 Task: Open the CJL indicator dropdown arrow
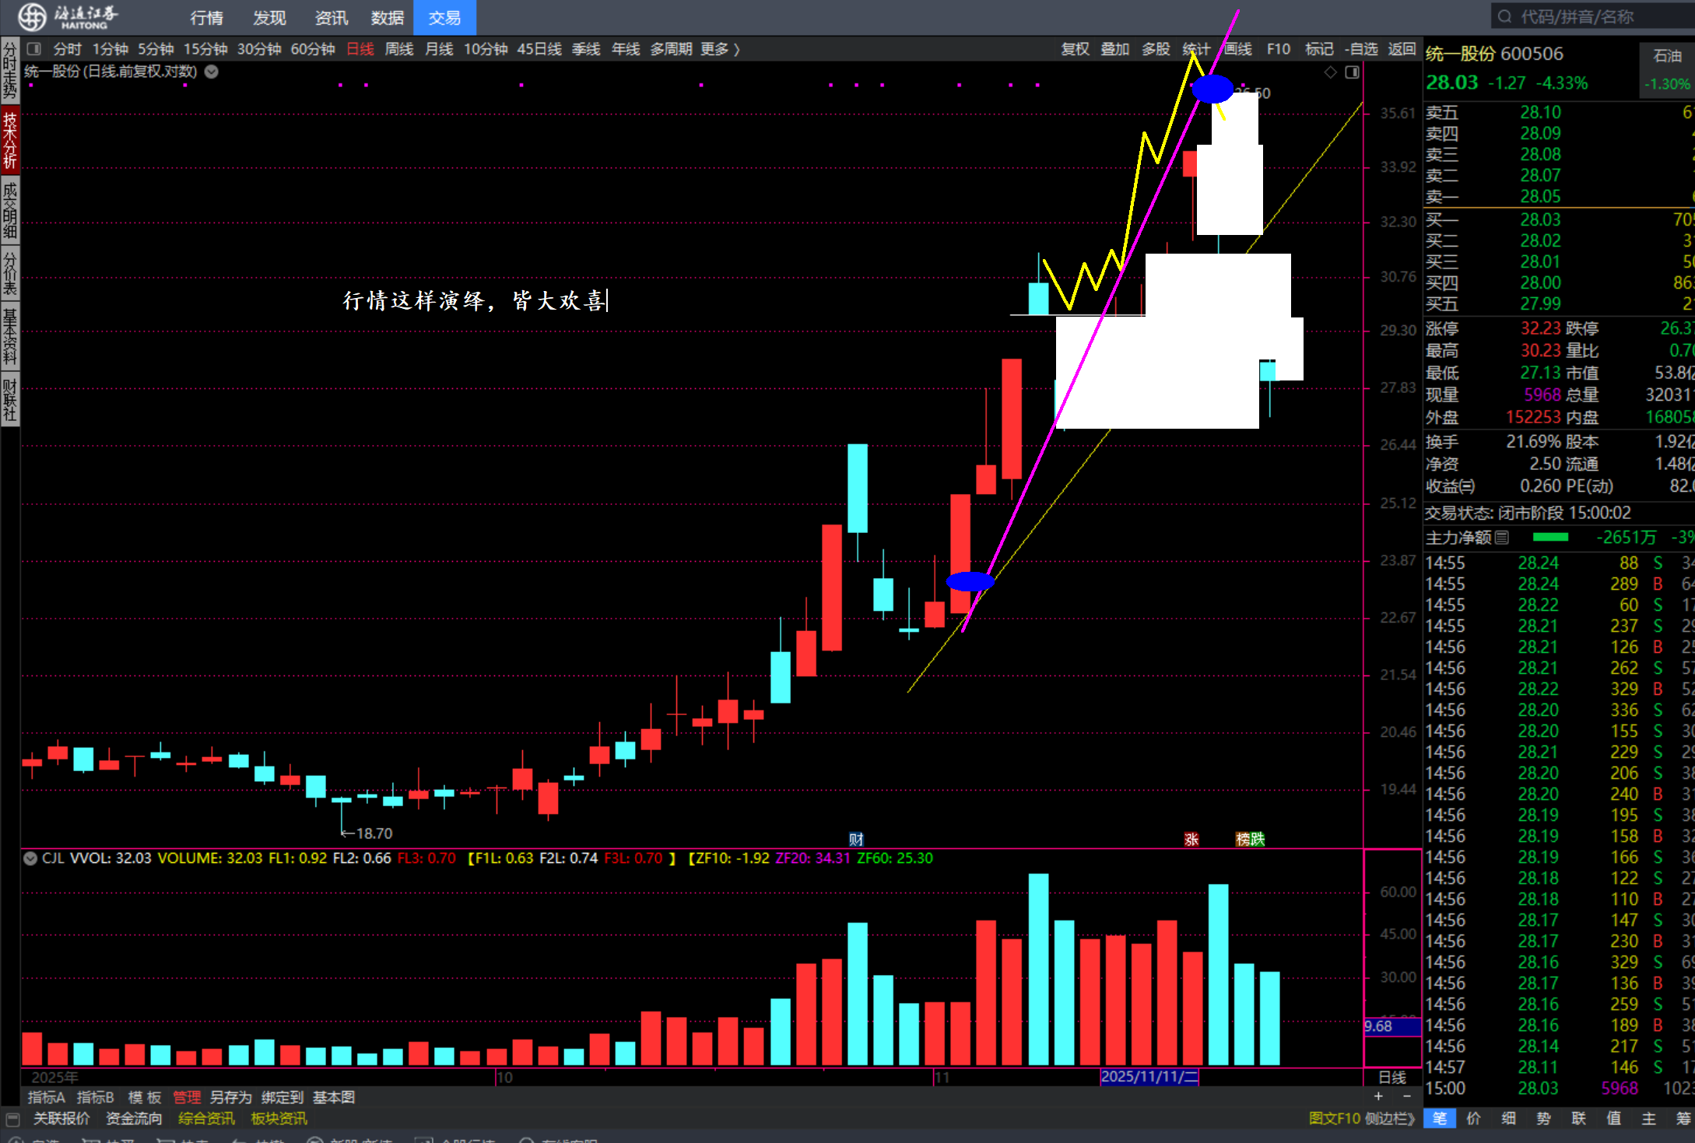pyautogui.click(x=30, y=858)
